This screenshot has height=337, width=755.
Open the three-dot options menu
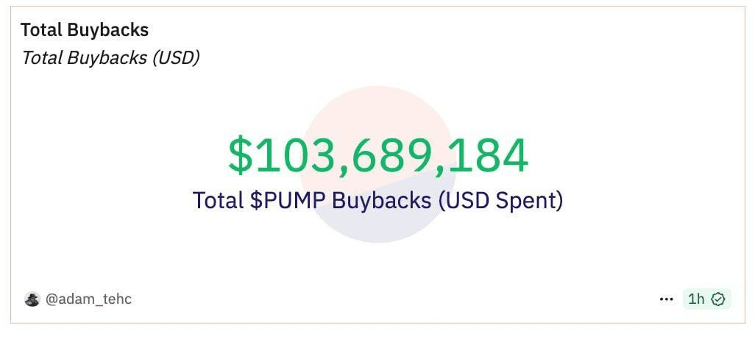pos(667,299)
